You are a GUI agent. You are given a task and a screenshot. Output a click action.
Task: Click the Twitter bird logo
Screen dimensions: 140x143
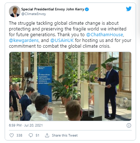click(129, 9)
